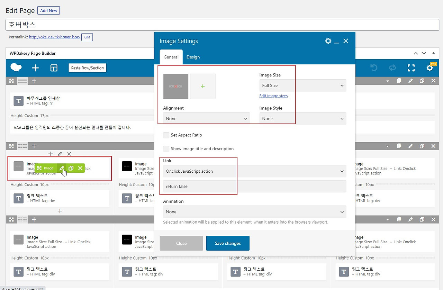Edit the 아무개그룹 인재상 row with pencil
The image size is (443, 290).
(410, 81)
